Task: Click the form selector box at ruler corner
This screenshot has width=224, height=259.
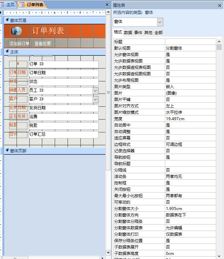Action: (1, 12)
